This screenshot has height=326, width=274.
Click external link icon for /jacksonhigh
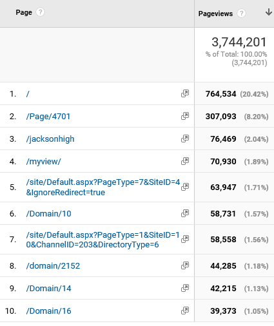(185, 139)
